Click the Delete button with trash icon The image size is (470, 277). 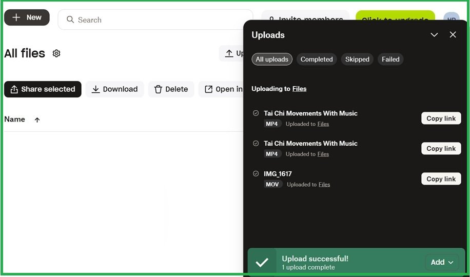pyautogui.click(x=171, y=89)
